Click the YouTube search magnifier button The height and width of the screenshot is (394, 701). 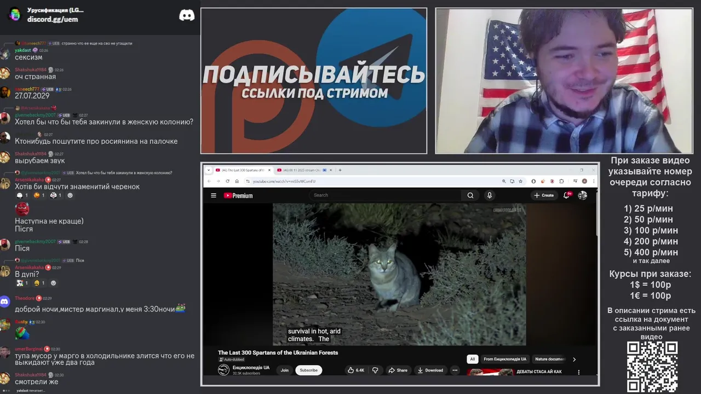(470, 195)
